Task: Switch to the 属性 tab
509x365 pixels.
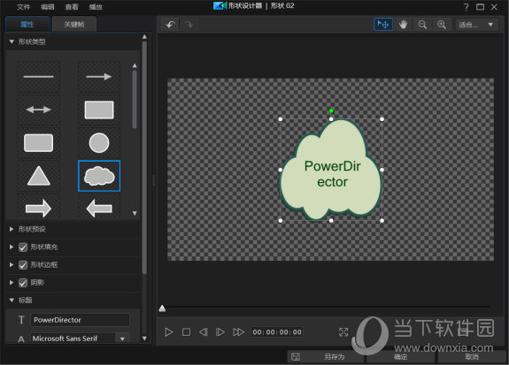Action: click(x=27, y=25)
